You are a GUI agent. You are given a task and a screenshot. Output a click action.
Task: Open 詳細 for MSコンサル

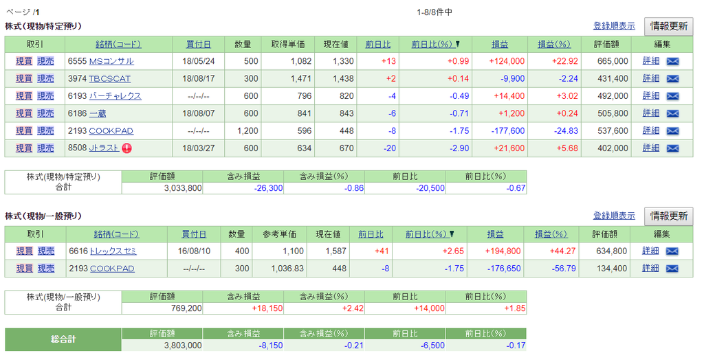[650, 61]
